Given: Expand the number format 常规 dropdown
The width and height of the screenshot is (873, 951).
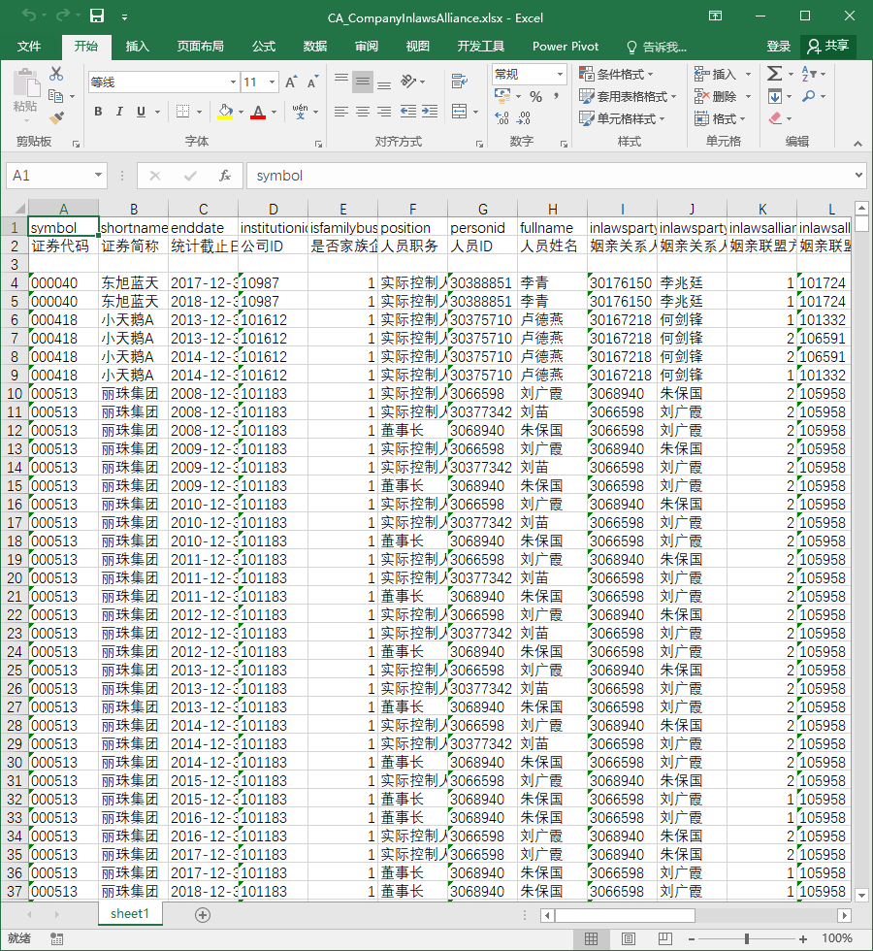Looking at the screenshot, I should (x=560, y=75).
